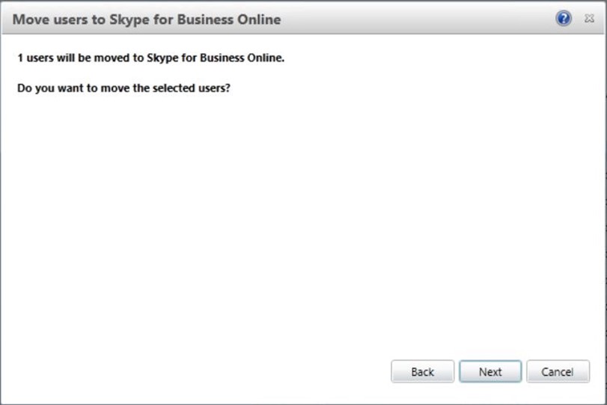The image size is (607, 405).
Task: Click the empty white dialog body area
Action: point(299,225)
